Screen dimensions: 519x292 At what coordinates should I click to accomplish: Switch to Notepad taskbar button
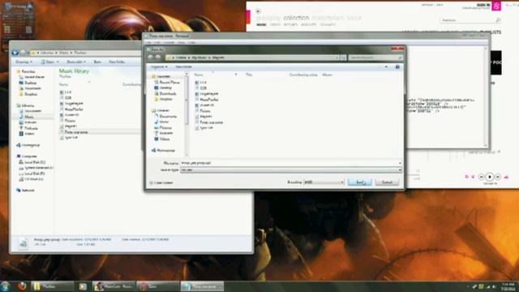point(202,286)
